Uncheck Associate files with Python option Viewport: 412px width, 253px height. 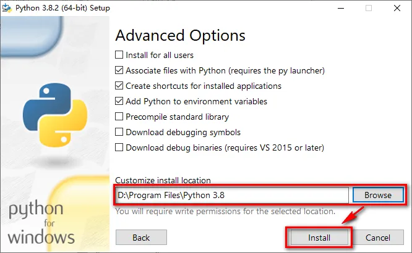click(x=119, y=70)
